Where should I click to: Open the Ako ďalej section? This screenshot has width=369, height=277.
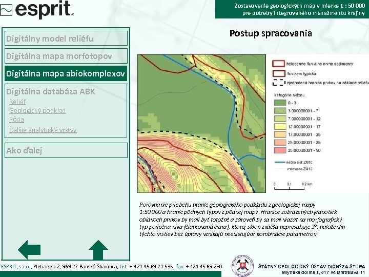pyautogui.click(x=66, y=150)
